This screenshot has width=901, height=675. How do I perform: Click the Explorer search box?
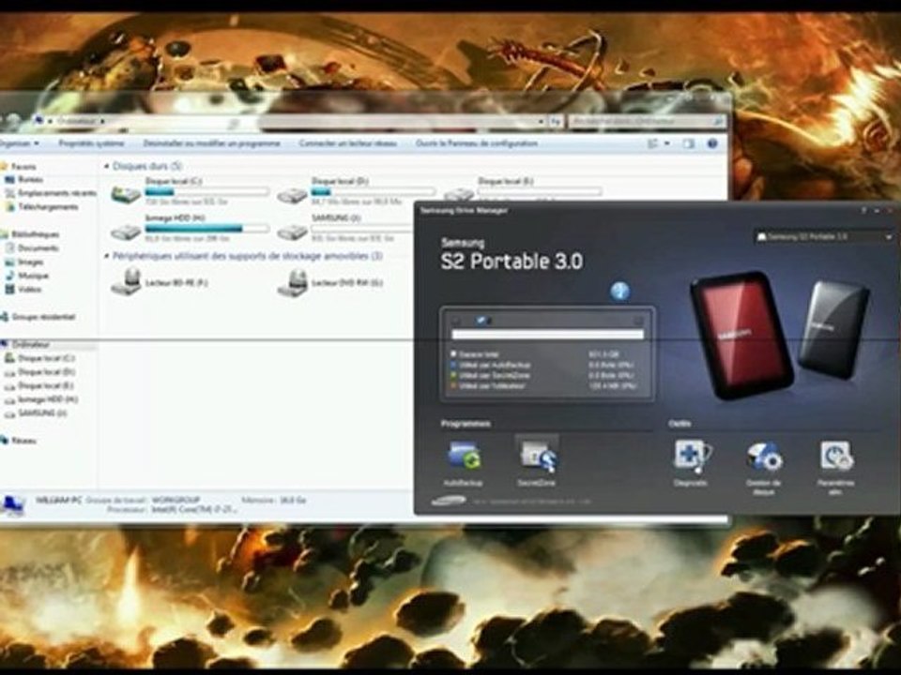647,121
